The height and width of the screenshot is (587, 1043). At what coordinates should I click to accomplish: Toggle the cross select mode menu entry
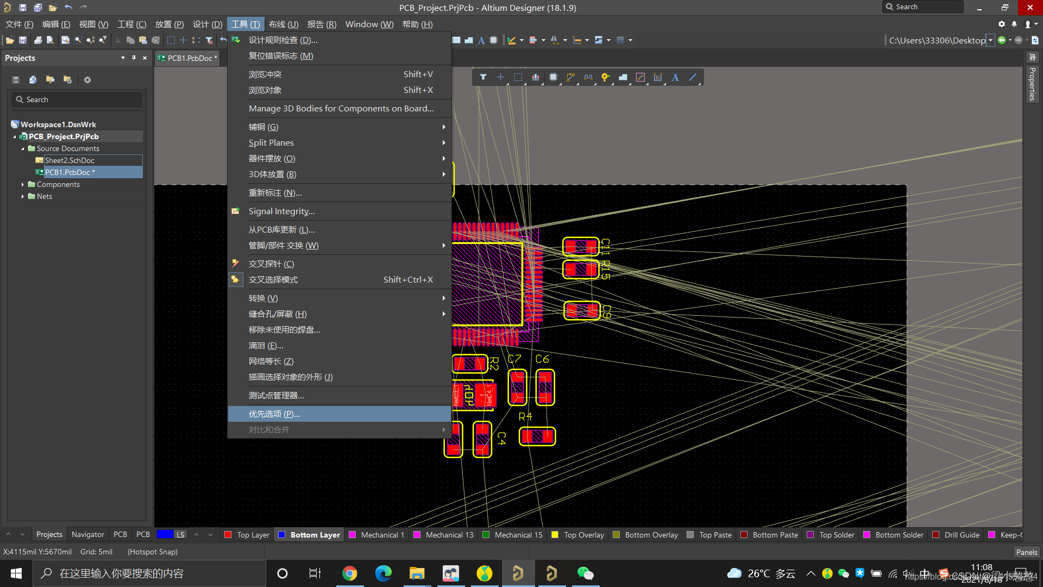(273, 280)
